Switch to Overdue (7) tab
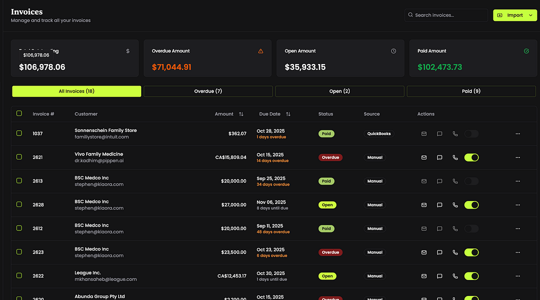Screen dimensions: 540x300 [208, 91]
